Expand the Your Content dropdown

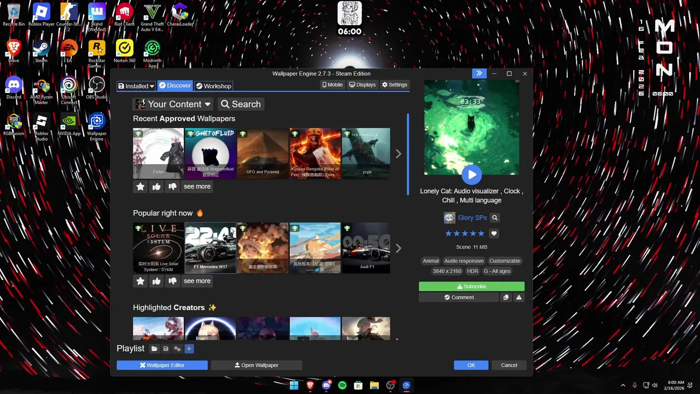click(173, 104)
